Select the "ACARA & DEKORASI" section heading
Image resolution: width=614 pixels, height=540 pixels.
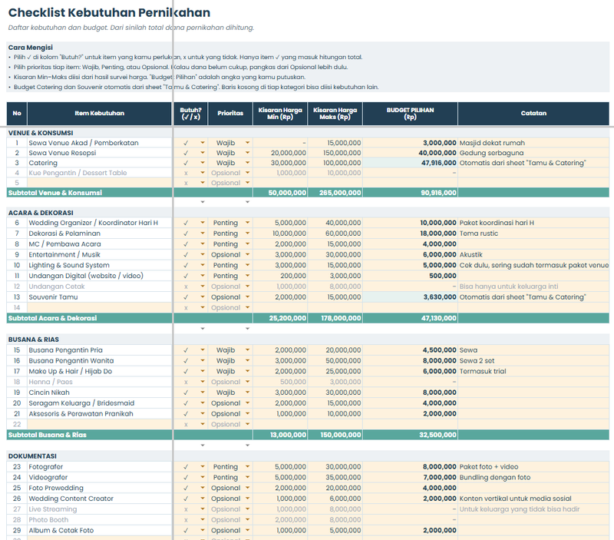point(41,213)
